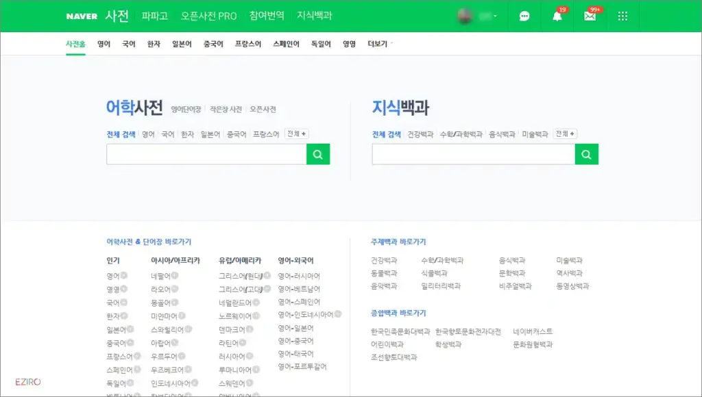Click the 어학사전 search magnifier icon
The height and width of the screenshot is (397, 702).
coord(317,154)
